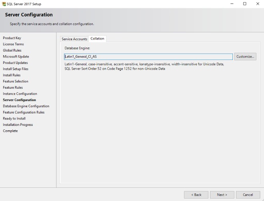Click Feature Selection in the sidebar
Viewport: 264px width, 201px height.
[15, 82]
